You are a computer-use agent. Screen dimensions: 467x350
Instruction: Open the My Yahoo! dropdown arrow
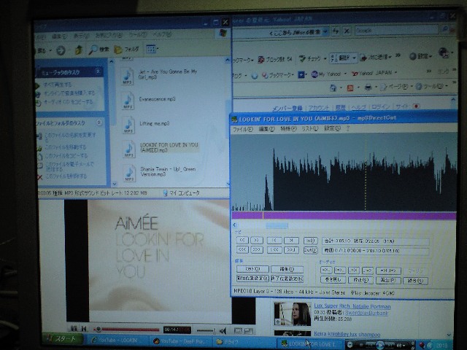345,73
